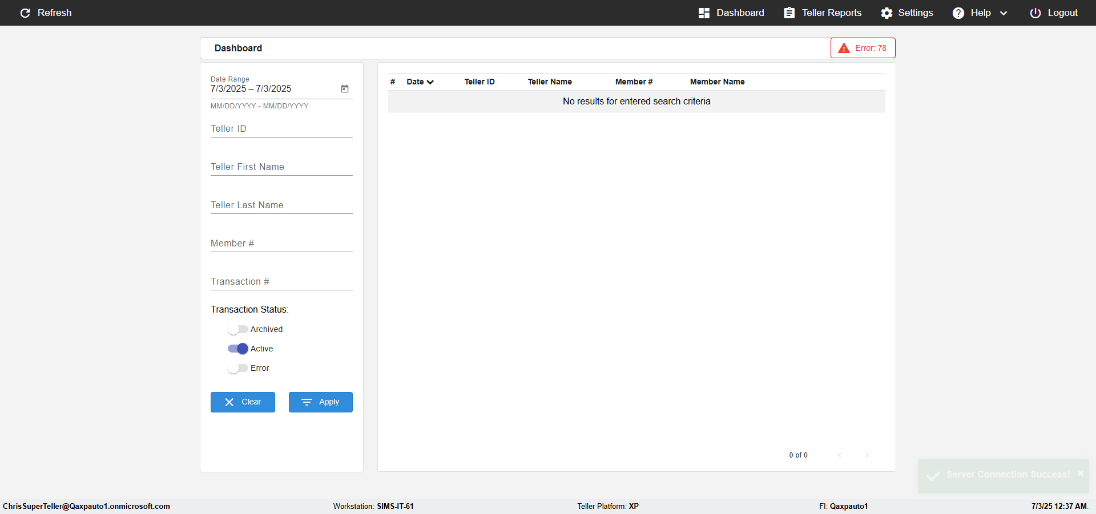The image size is (1096, 514).
Task: Click the Member # column header
Action: (x=634, y=82)
